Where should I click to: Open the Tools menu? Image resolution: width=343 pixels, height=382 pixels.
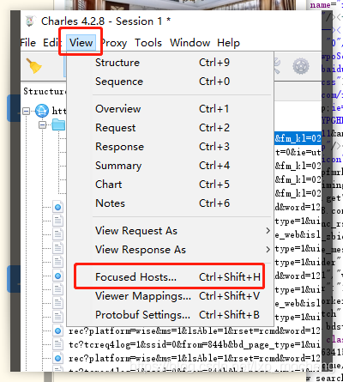(x=148, y=43)
